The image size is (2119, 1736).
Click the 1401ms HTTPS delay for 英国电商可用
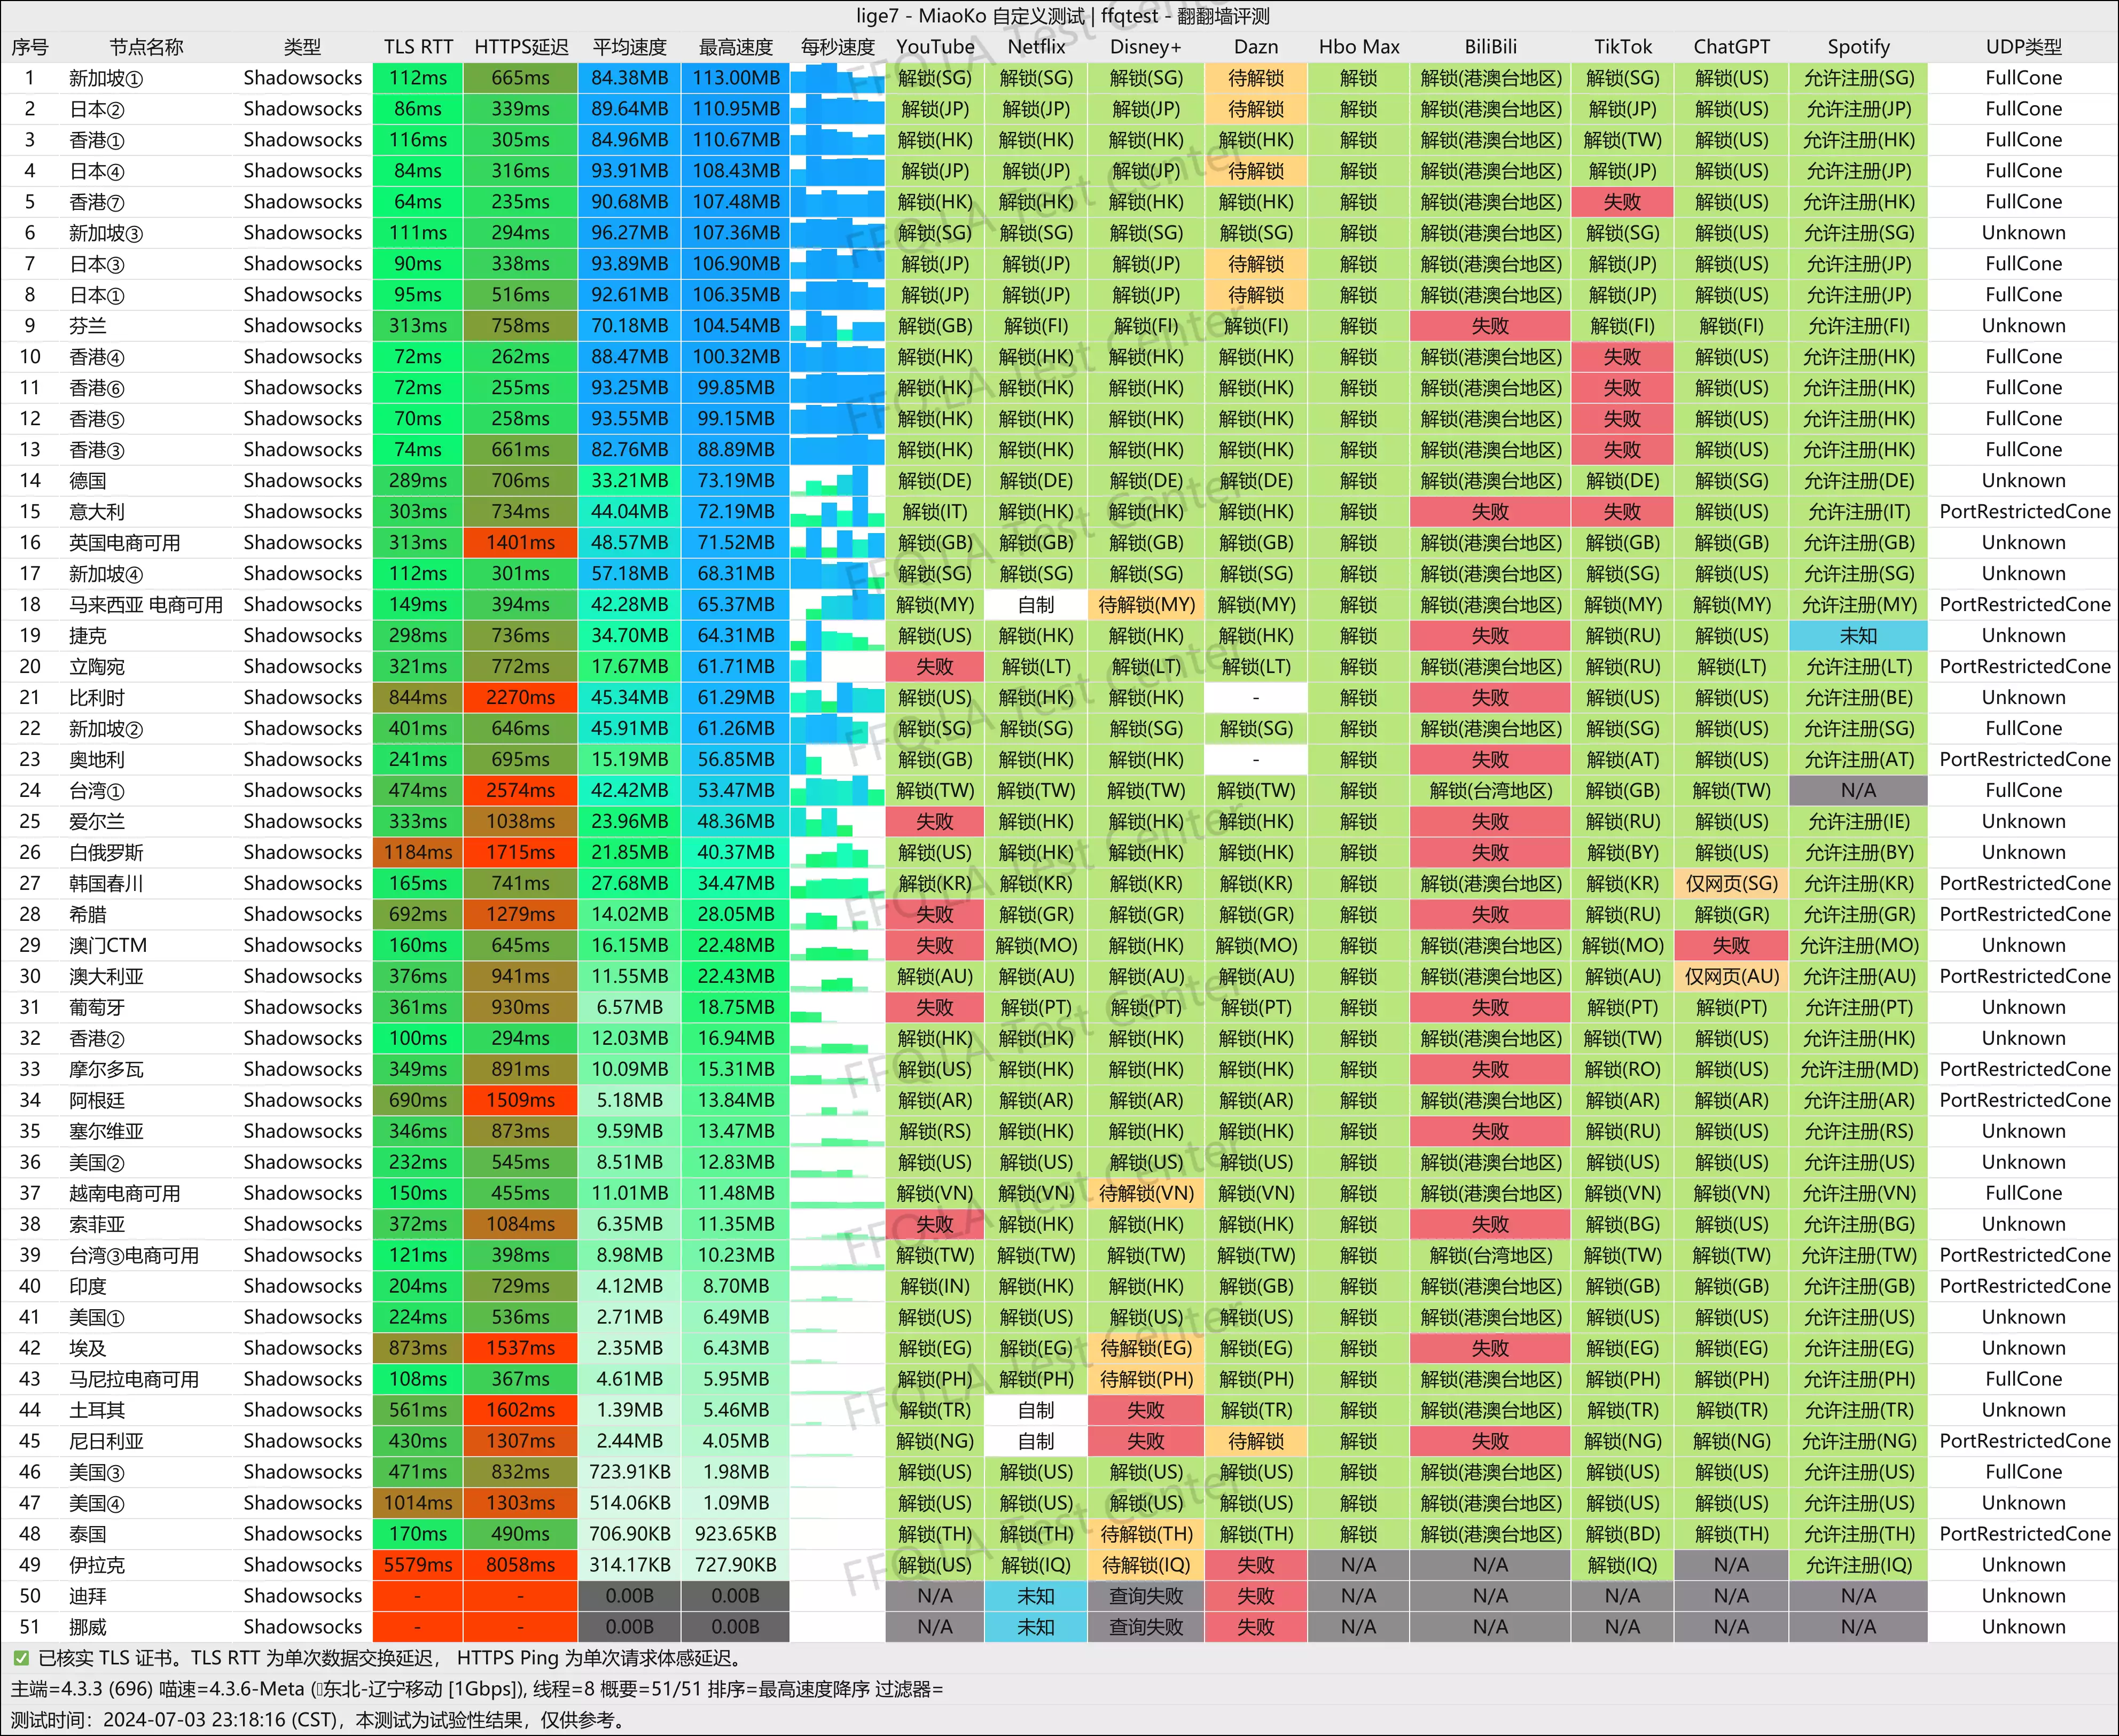(520, 543)
